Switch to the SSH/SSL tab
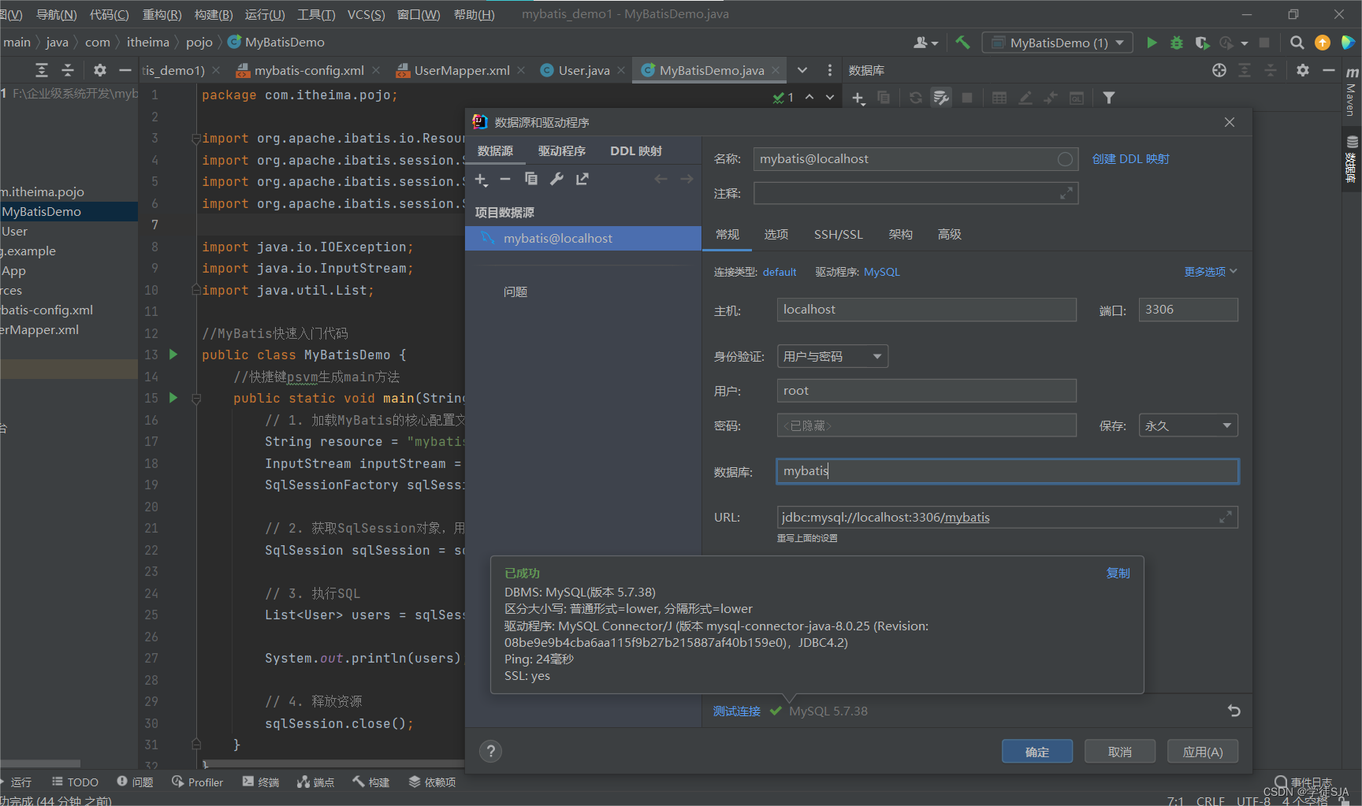The width and height of the screenshot is (1362, 806). pos(839,234)
